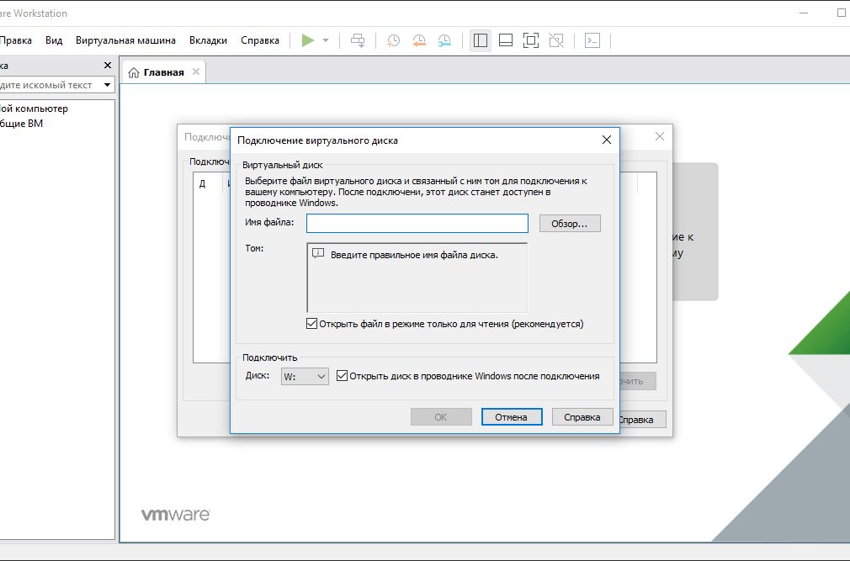Image resolution: width=850 pixels, height=561 pixels.
Task: Toggle the library sidebar view icon
Action: 481,40
